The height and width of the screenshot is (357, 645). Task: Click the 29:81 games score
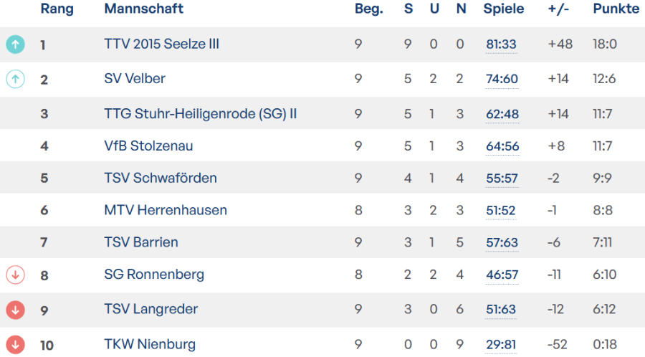coord(501,344)
